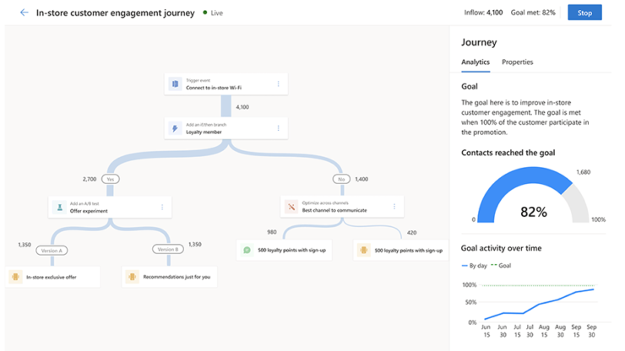Select the In-store exclusive offer tile

click(52, 277)
